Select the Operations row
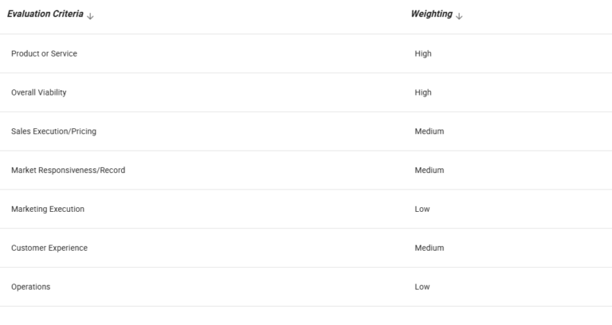This screenshot has width=612, height=325. pos(30,287)
